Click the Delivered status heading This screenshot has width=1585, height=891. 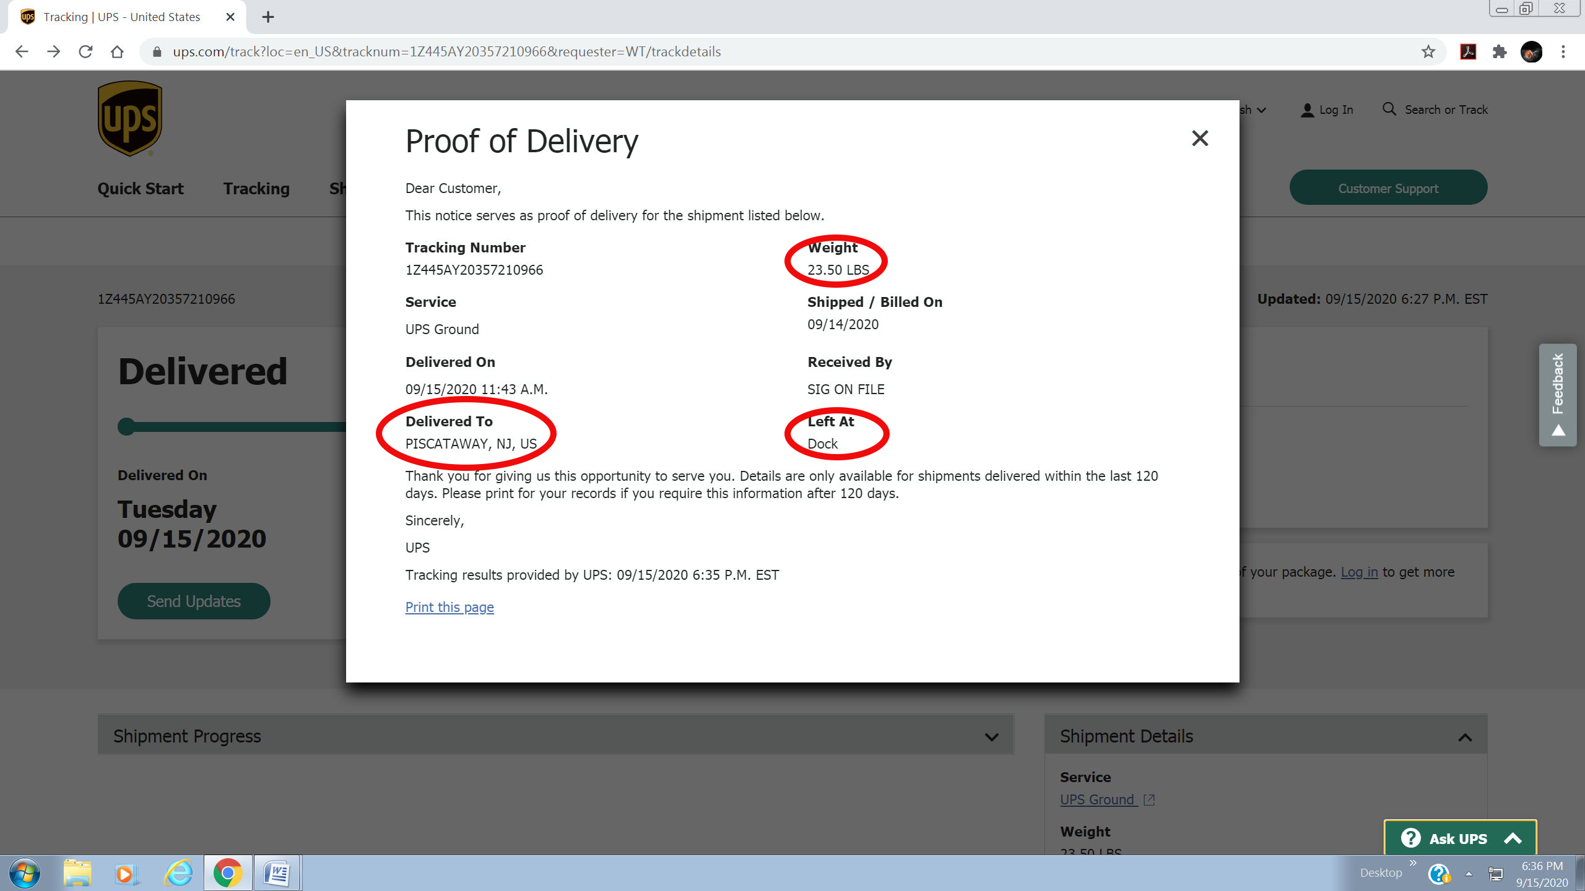pyautogui.click(x=202, y=371)
